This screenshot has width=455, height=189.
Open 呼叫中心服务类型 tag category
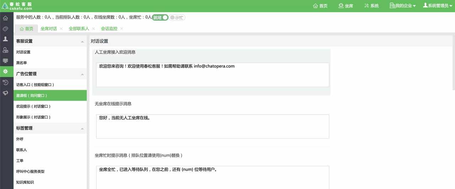coord(50,171)
